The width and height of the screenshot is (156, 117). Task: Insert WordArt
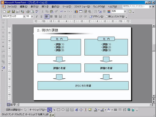click(76, 110)
